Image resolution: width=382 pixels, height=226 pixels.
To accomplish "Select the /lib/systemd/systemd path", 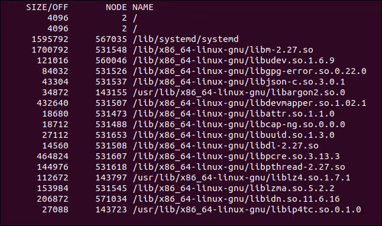I will [186, 39].
